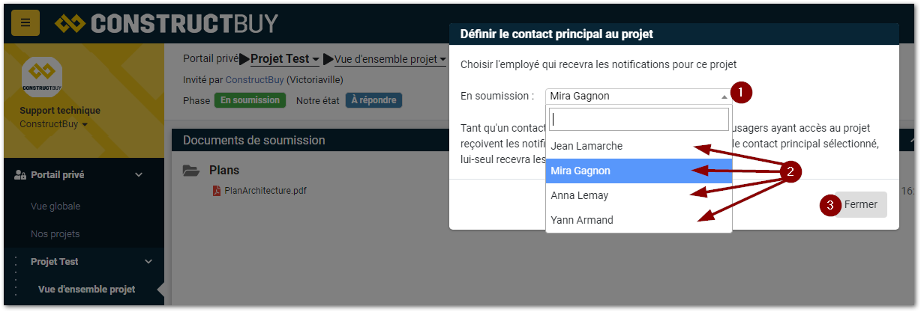
Task: Click the Portail privé user-lock icon
Action: (20, 175)
